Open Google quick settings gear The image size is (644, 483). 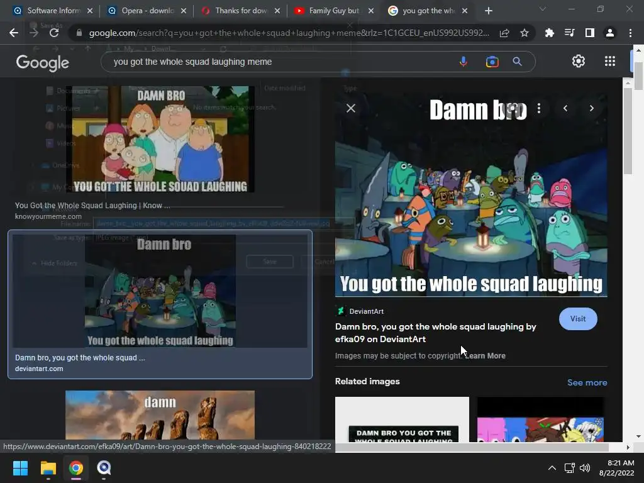(579, 61)
